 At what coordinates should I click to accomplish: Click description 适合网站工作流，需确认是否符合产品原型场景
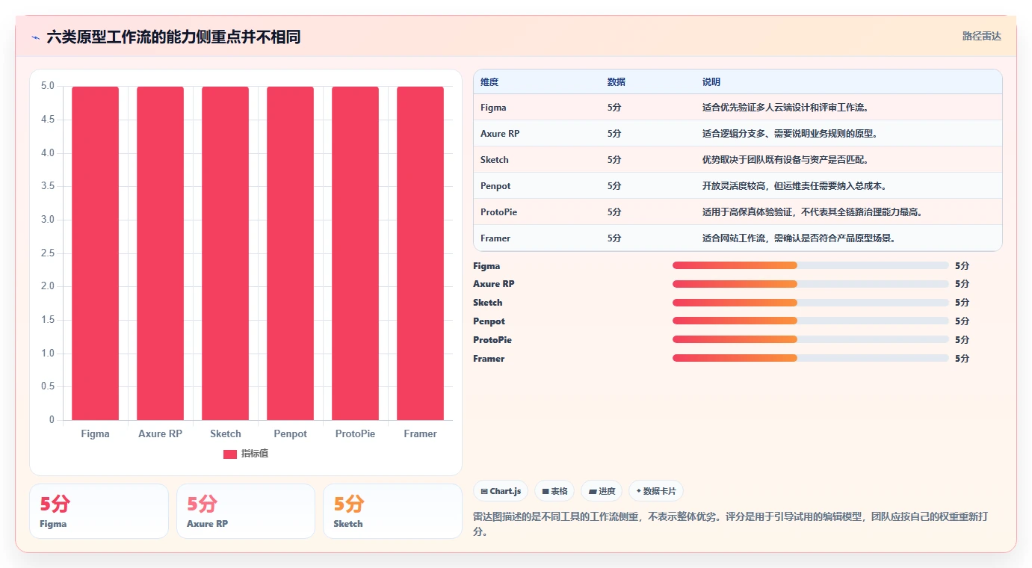[800, 238]
